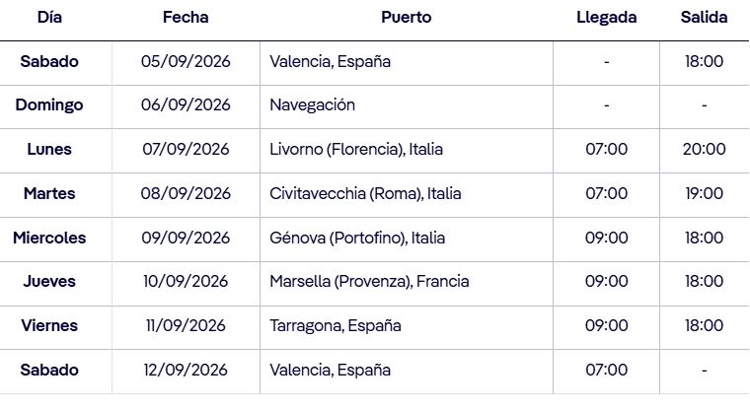Click the Puerto column header
Viewport: 750px width, 410px height.
pos(407,17)
